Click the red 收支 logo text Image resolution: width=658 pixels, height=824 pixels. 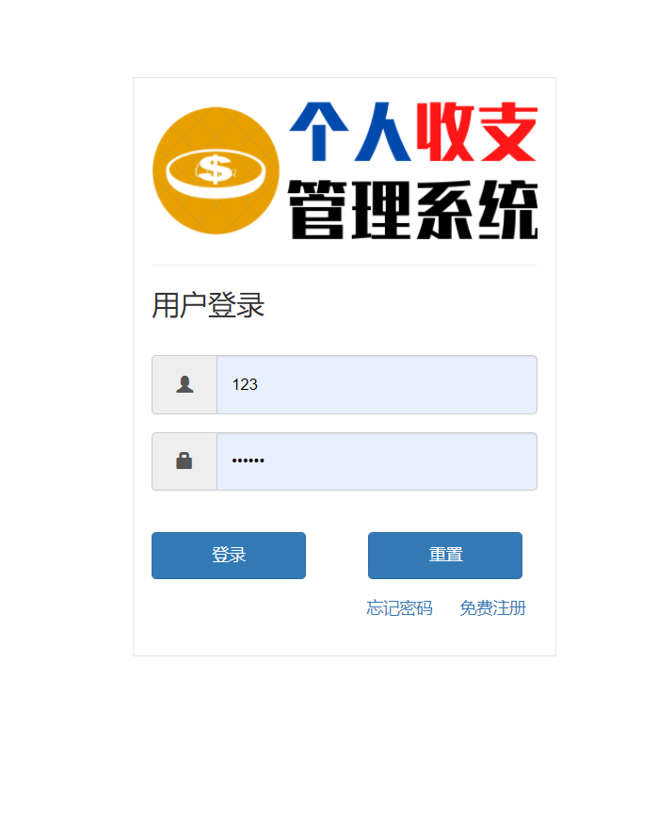[x=477, y=132]
